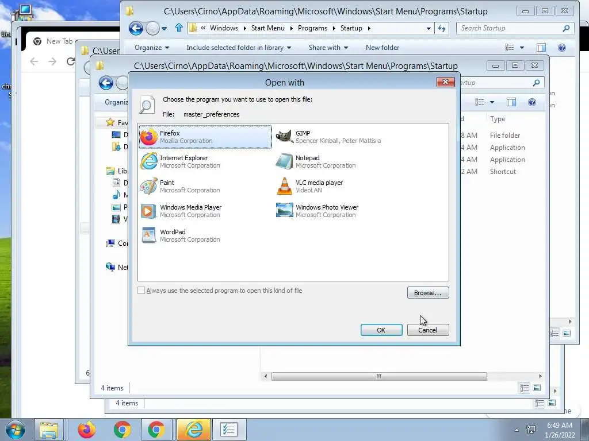Select Notepad as the opening program

tap(340, 161)
